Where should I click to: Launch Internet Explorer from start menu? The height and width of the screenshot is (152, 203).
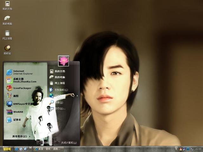[x=19, y=73]
